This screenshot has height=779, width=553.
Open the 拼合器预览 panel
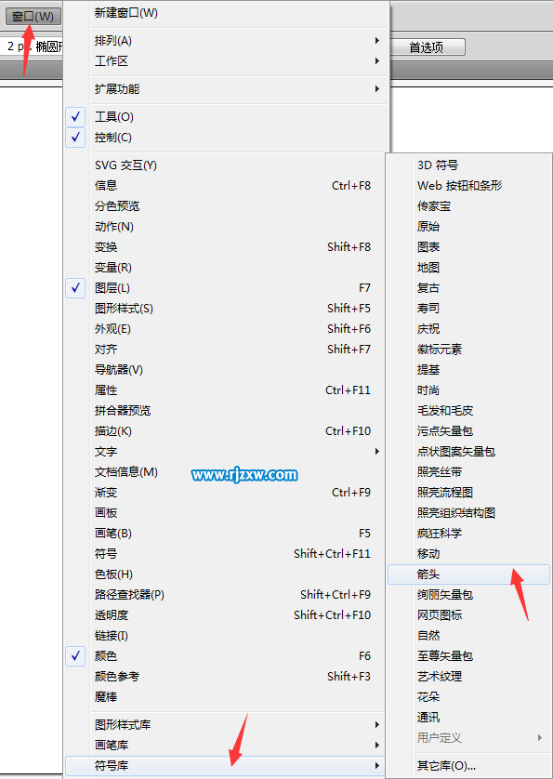click(x=226, y=410)
